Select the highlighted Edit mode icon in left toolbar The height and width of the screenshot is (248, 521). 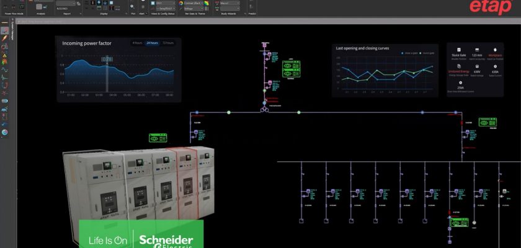[x=5, y=31]
